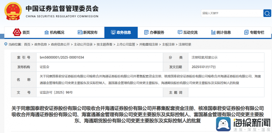Image resolution: width=272 pixels, height=133 pixels.
Task: Go to 并购重组注册 in the breadcrumb
Action: pos(148,44)
